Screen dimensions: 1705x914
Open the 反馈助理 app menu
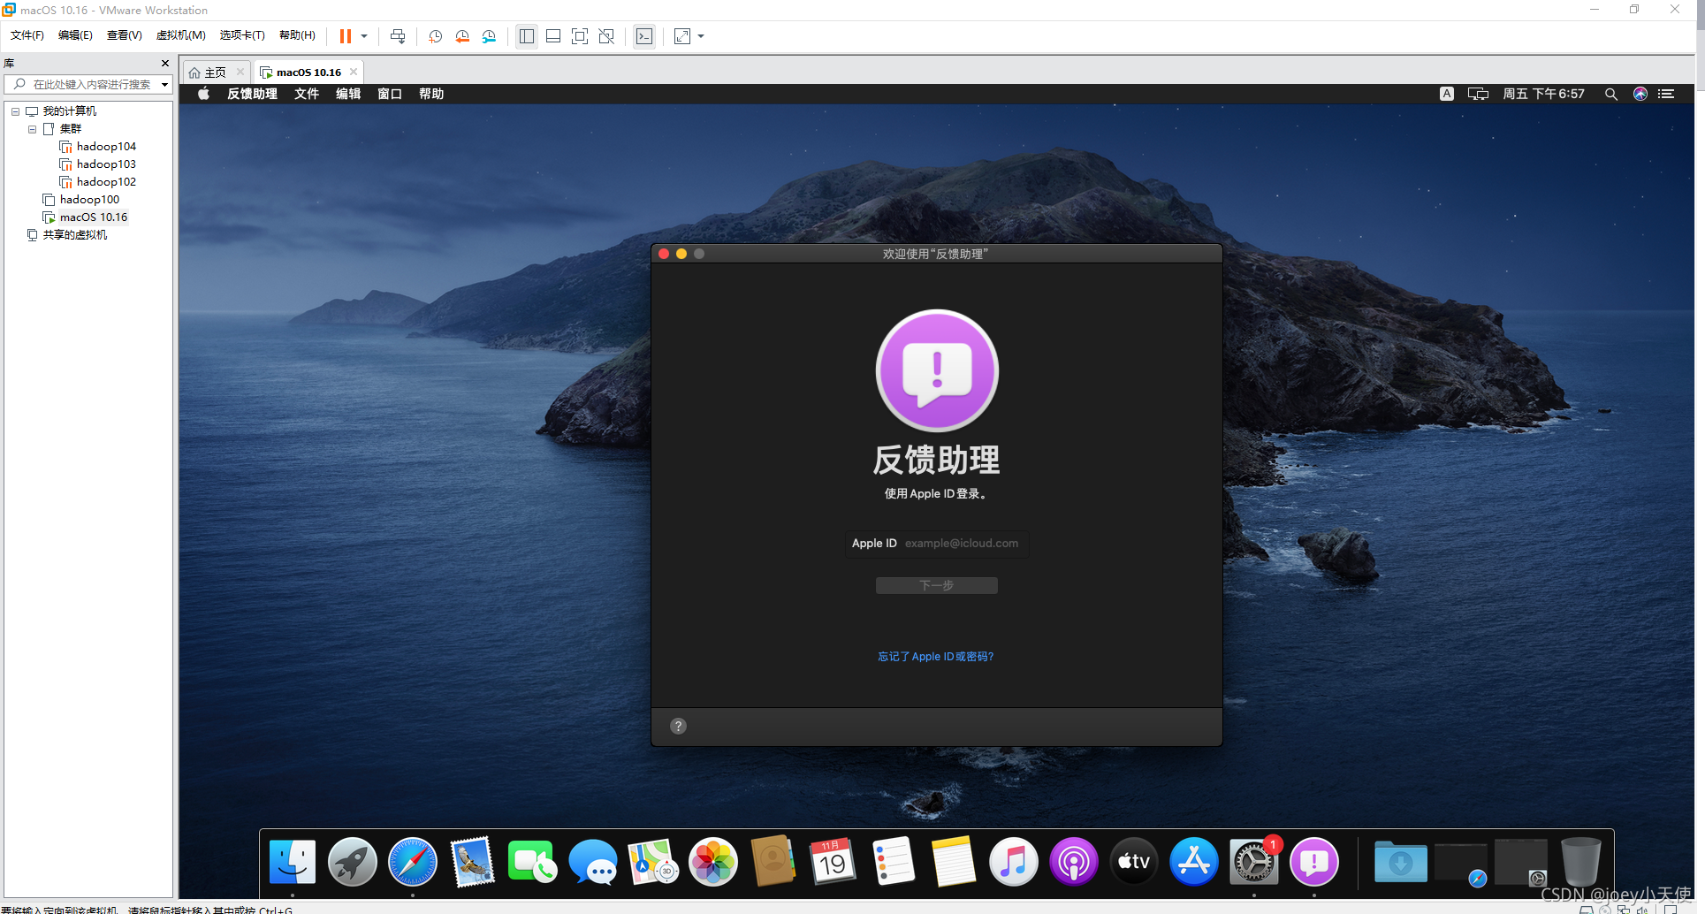252,94
